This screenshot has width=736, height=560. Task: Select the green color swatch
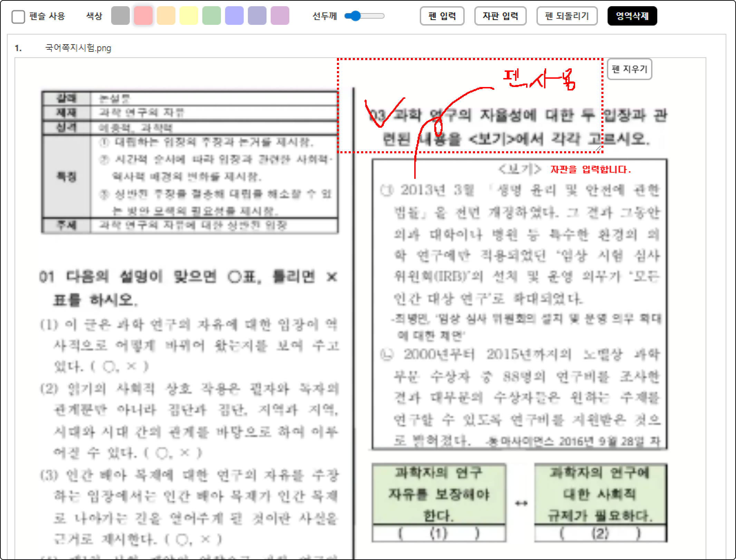coord(212,16)
